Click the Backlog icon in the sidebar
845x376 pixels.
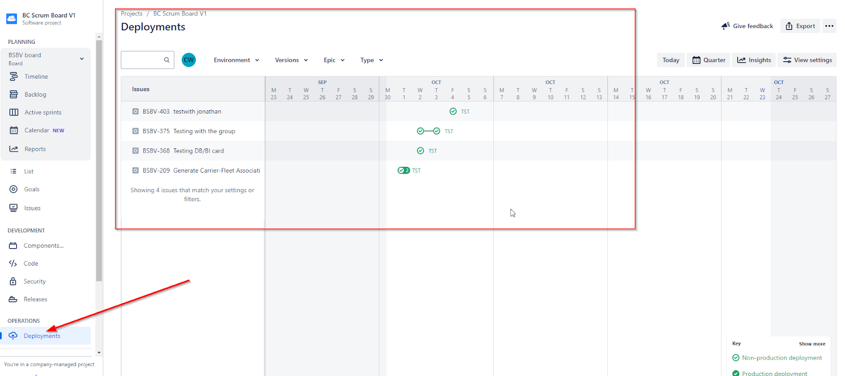tap(14, 95)
